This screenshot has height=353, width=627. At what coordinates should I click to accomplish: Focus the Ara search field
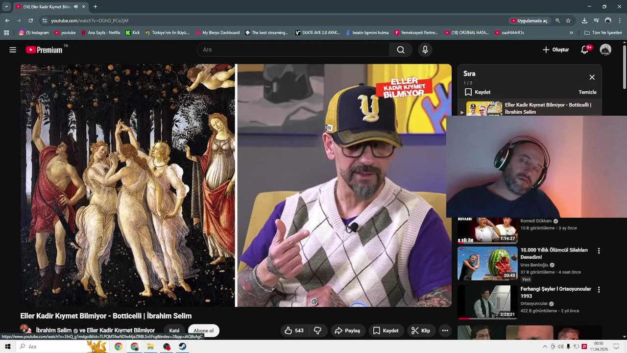(x=293, y=50)
